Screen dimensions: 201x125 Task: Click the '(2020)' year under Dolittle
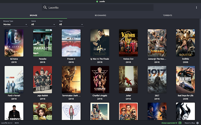tap(186, 62)
